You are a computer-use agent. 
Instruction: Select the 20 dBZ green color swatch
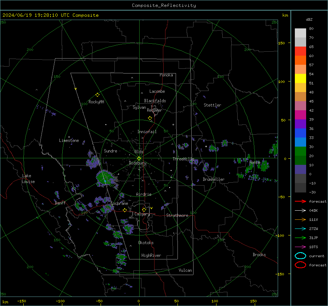click(x=300, y=151)
